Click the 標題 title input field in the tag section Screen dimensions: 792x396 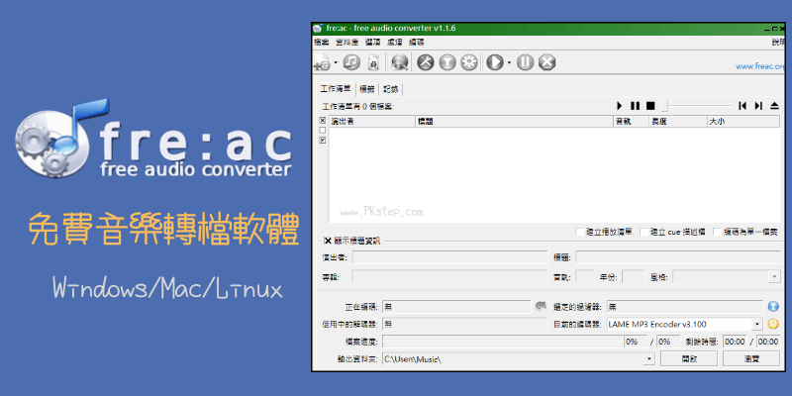coord(678,257)
